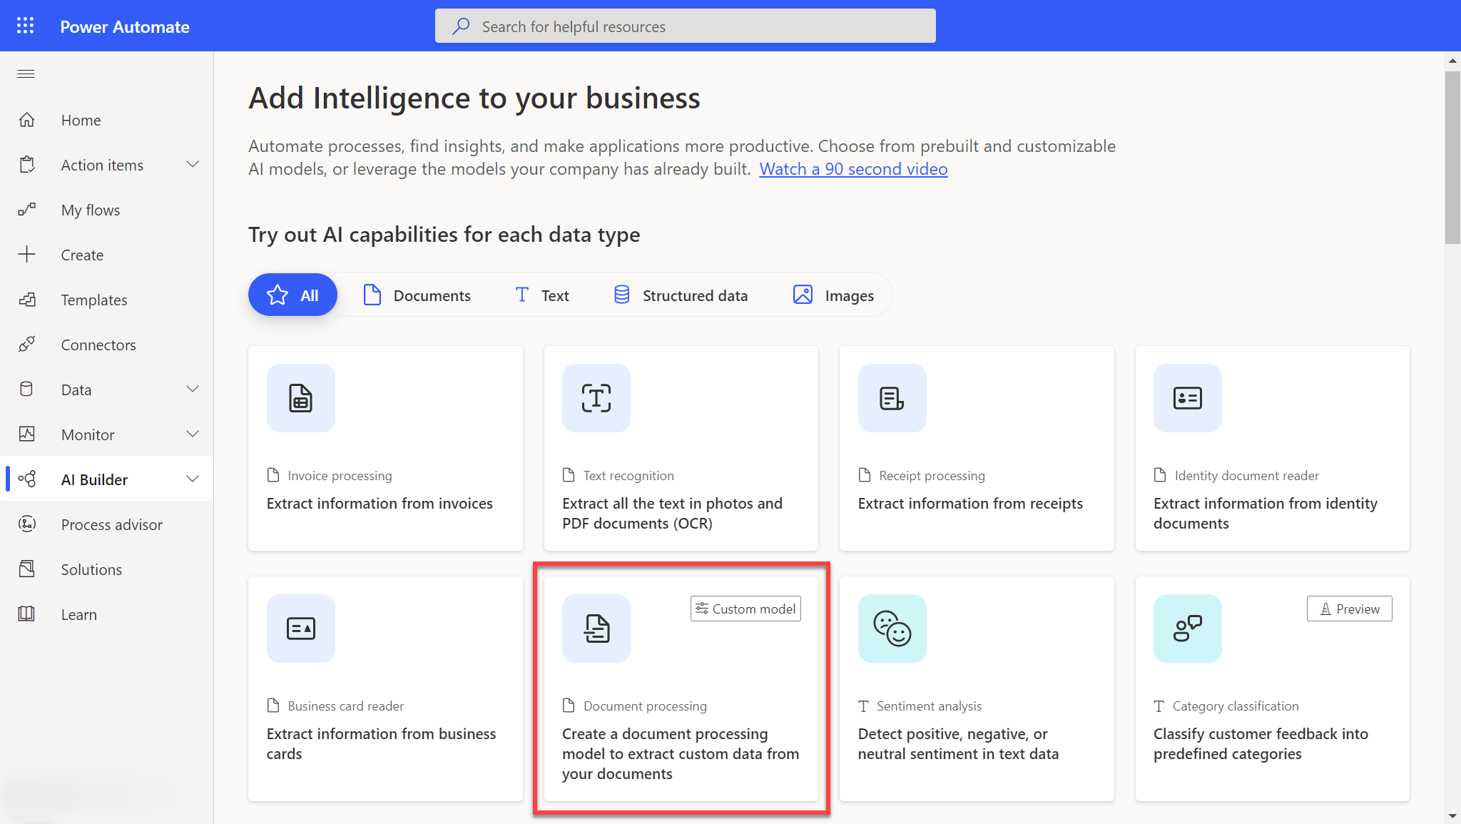Expand the Data section
This screenshot has width=1461, height=824.
(x=192, y=389)
